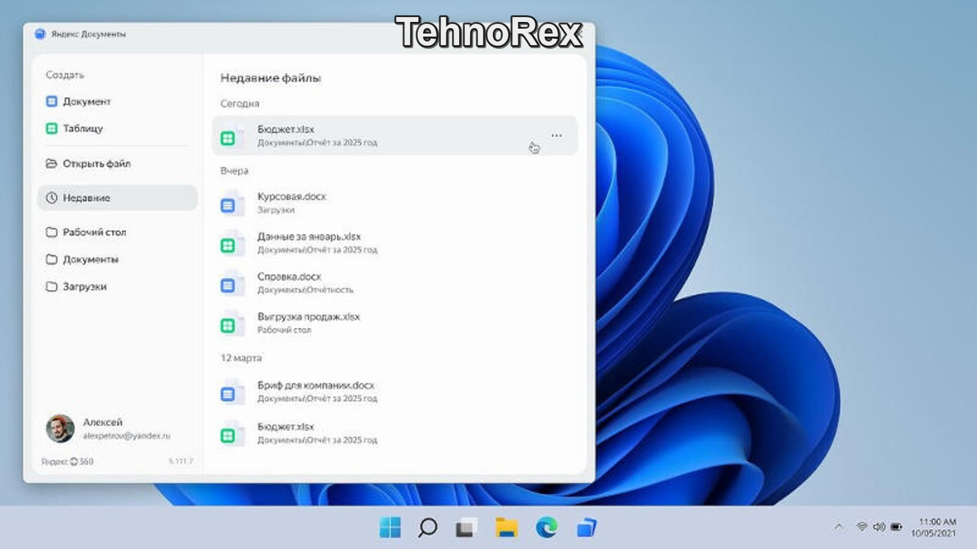The image size is (977, 549).
Task: Click the volume icon in system tray
Action: 879,526
